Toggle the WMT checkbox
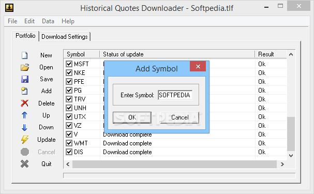 69,143
